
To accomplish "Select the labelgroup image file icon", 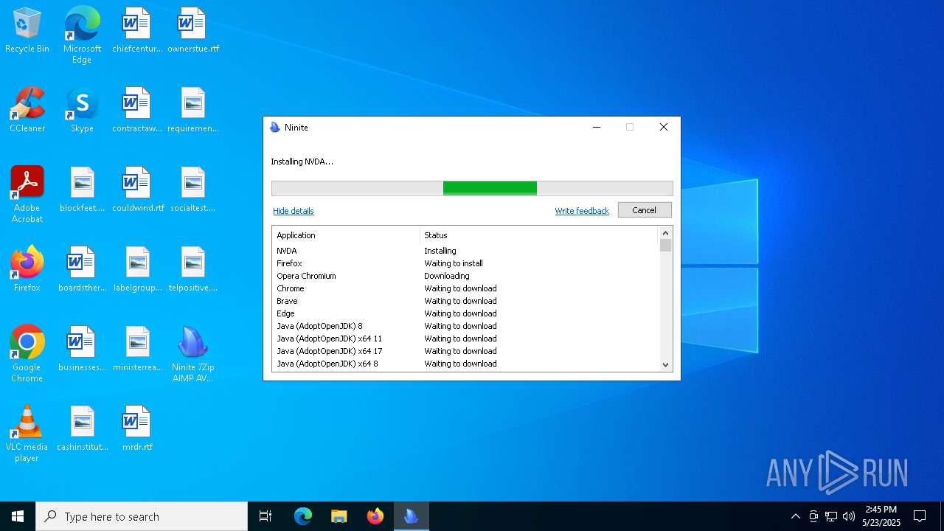I will tap(137, 270).
